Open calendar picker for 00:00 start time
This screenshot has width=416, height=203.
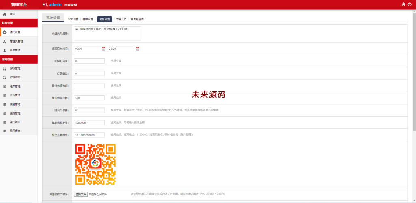[x=104, y=49]
